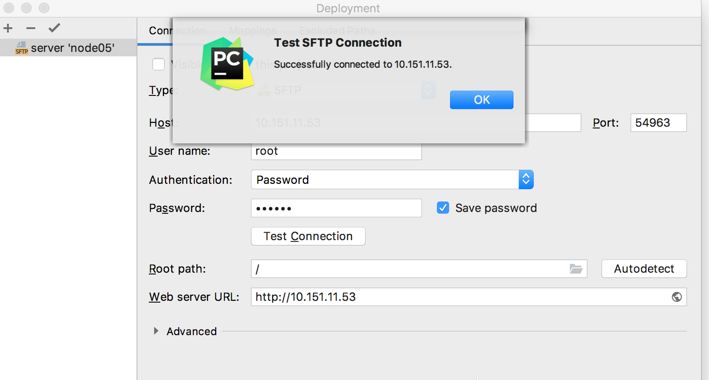Click SFTP icon beside server node05
Image resolution: width=709 pixels, height=380 pixels.
[21, 48]
